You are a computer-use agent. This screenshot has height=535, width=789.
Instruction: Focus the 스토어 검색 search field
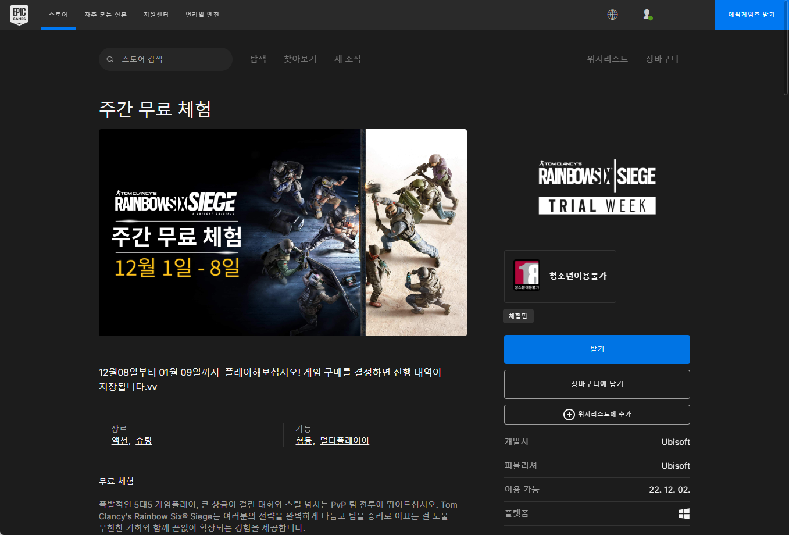pos(166,59)
